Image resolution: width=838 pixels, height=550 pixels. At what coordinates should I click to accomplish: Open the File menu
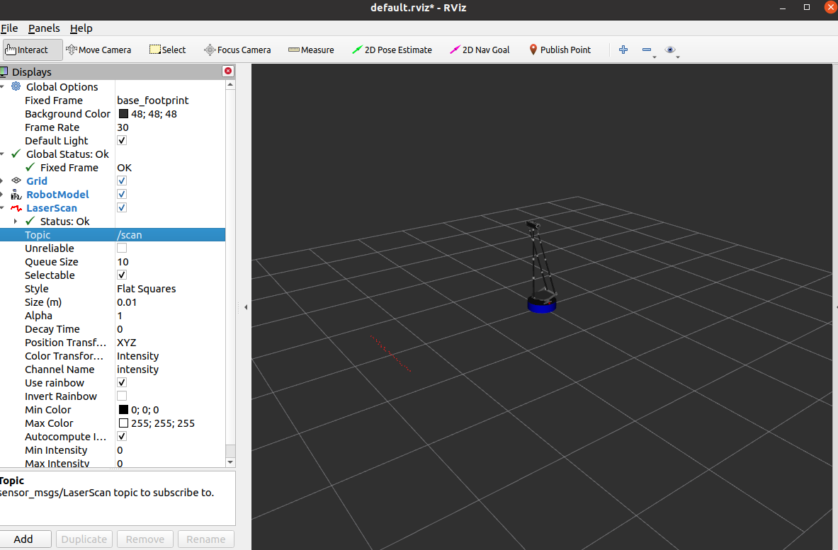click(9, 28)
